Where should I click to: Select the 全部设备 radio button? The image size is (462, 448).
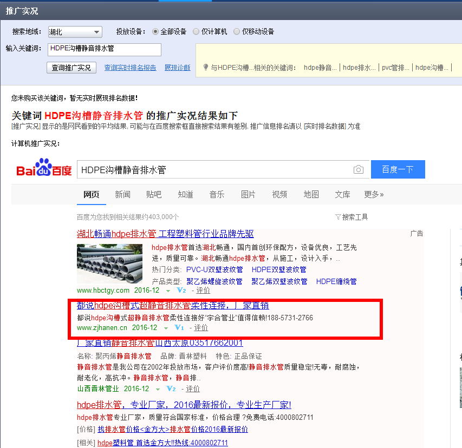pyautogui.click(x=155, y=31)
